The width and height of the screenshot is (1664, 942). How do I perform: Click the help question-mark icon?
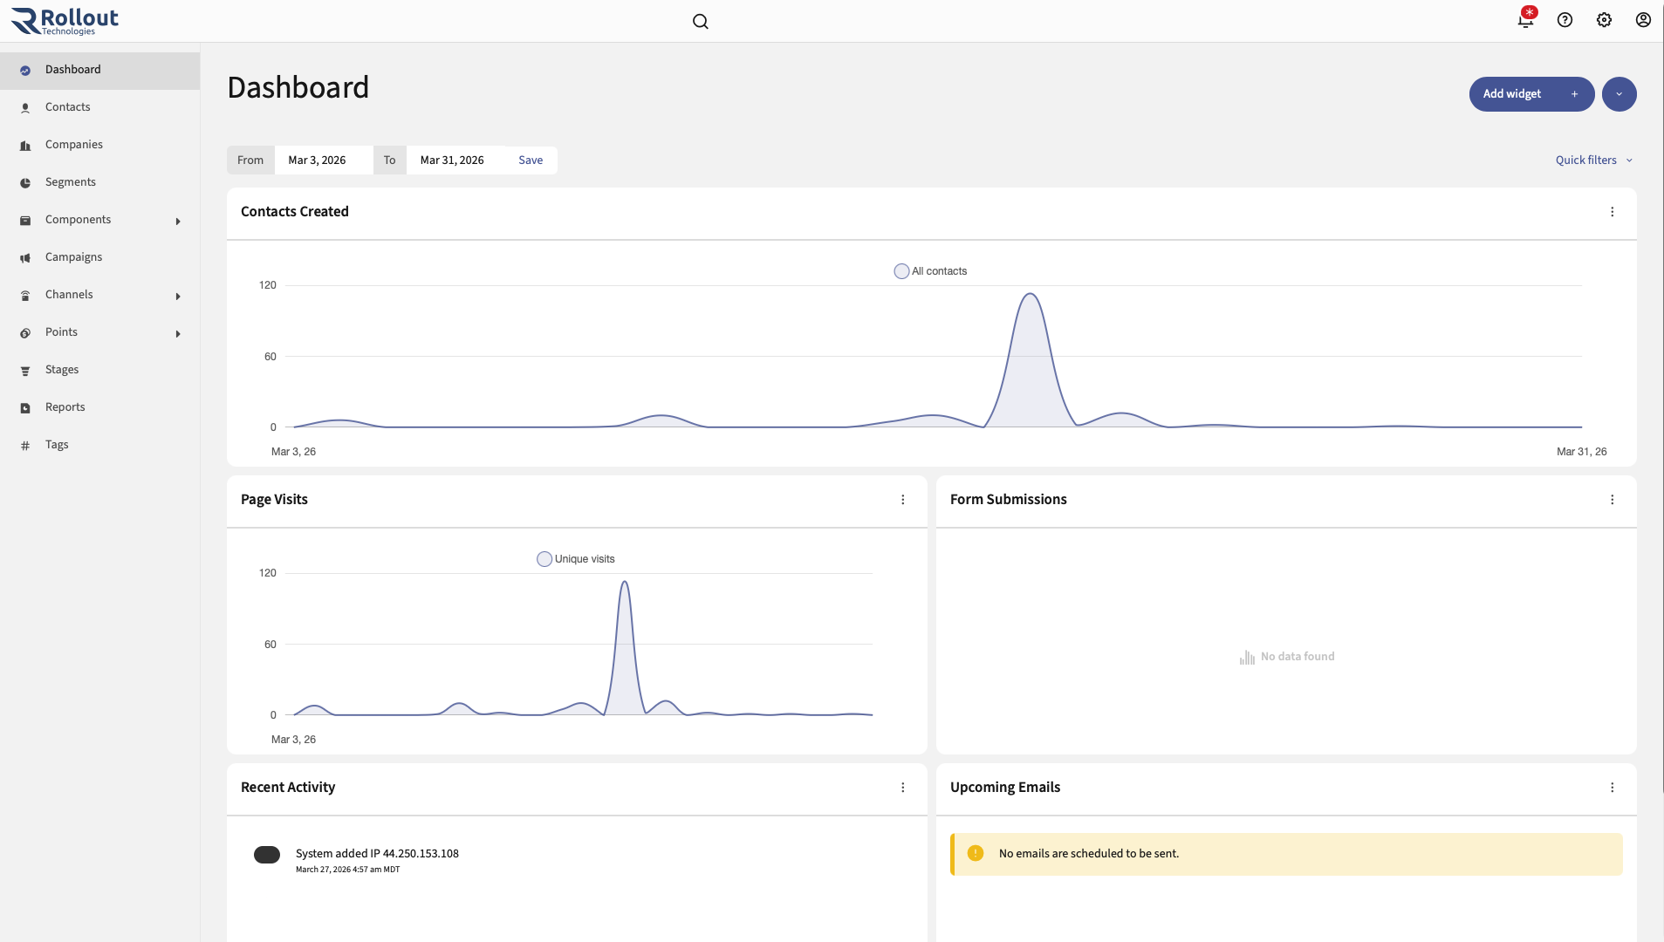click(1564, 20)
